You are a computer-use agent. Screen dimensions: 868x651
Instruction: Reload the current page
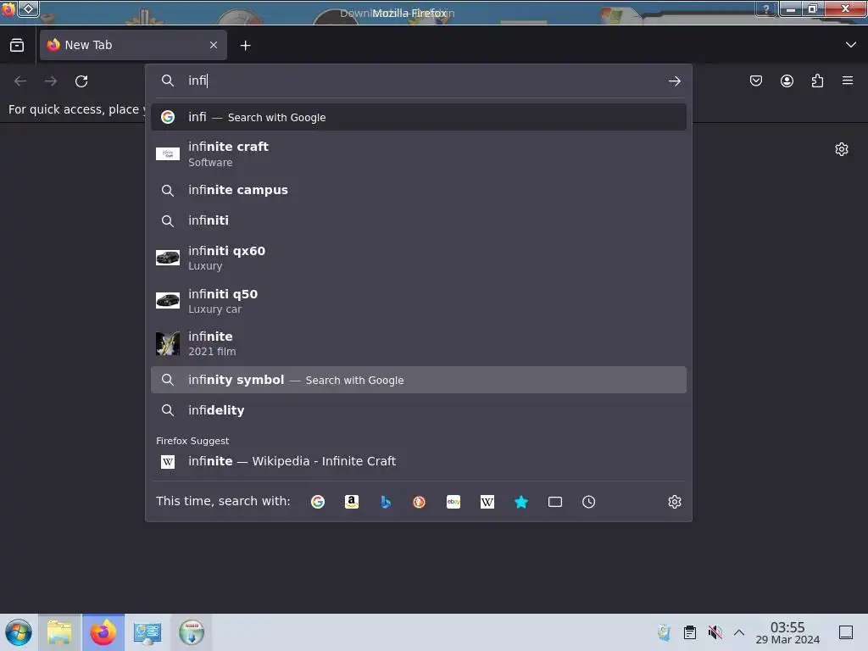pyautogui.click(x=81, y=81)
